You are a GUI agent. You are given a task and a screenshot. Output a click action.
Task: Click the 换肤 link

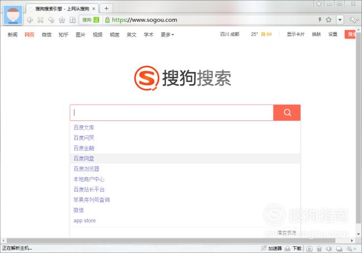click(x=316, y=34)
